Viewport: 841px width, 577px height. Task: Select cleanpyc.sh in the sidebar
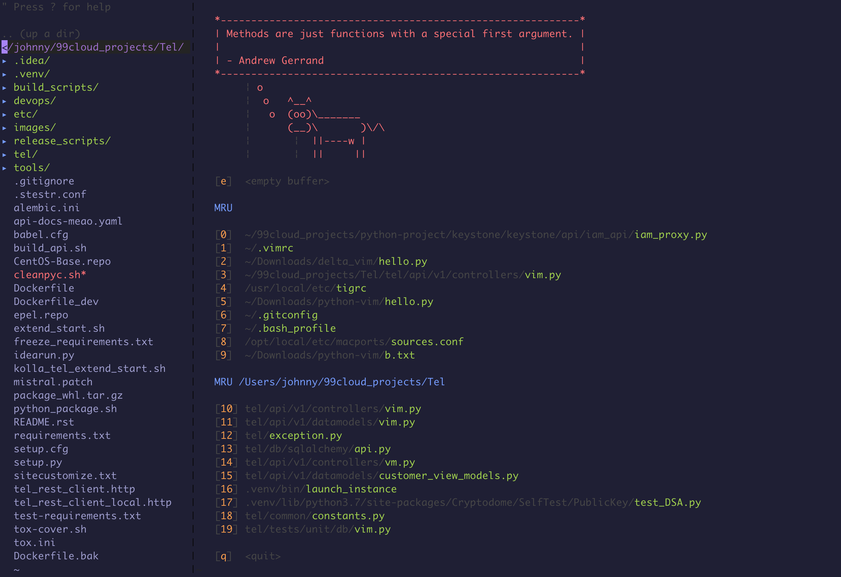point(50,275)
